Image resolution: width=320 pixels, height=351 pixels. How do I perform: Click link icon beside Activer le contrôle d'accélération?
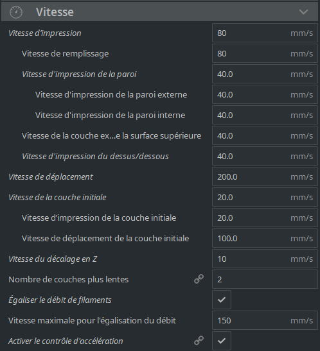tap(199, 341)
